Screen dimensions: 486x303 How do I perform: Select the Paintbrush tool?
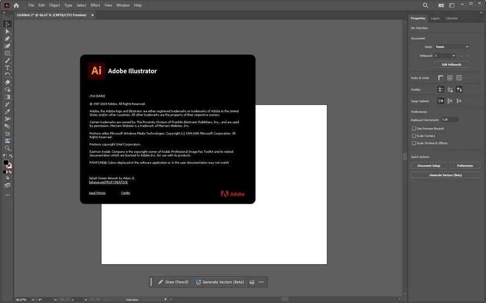point(8,61)
